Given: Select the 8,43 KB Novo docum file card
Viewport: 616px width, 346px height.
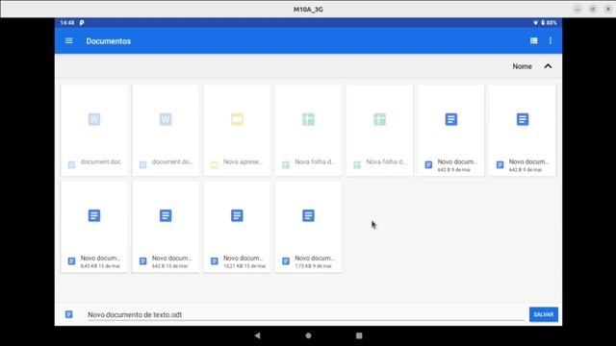Looking at the screenshot, I should pyautogui.click(x=94, y=227).
